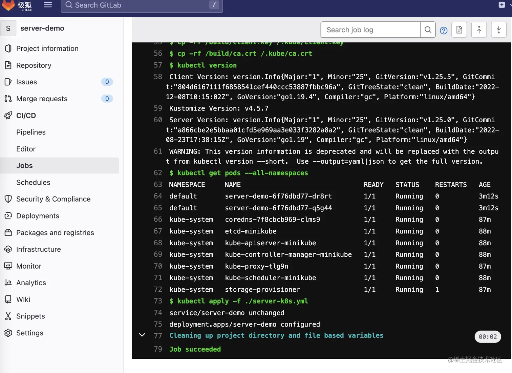
Task: Open the CI/CD section
Action: 26,116
